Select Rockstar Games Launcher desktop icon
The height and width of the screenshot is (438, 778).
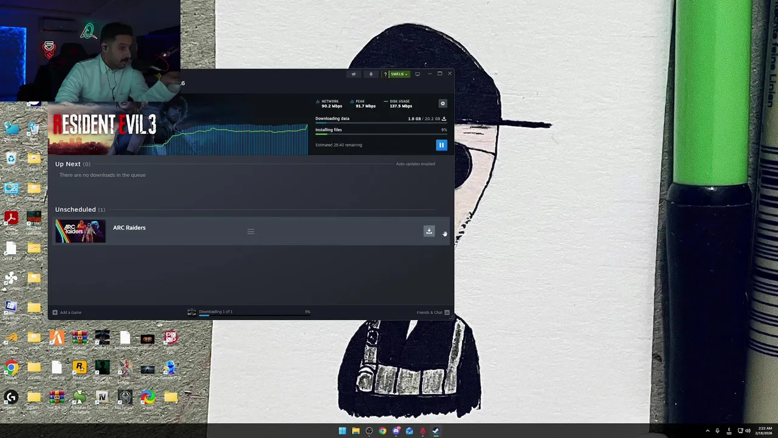(79, 370)
